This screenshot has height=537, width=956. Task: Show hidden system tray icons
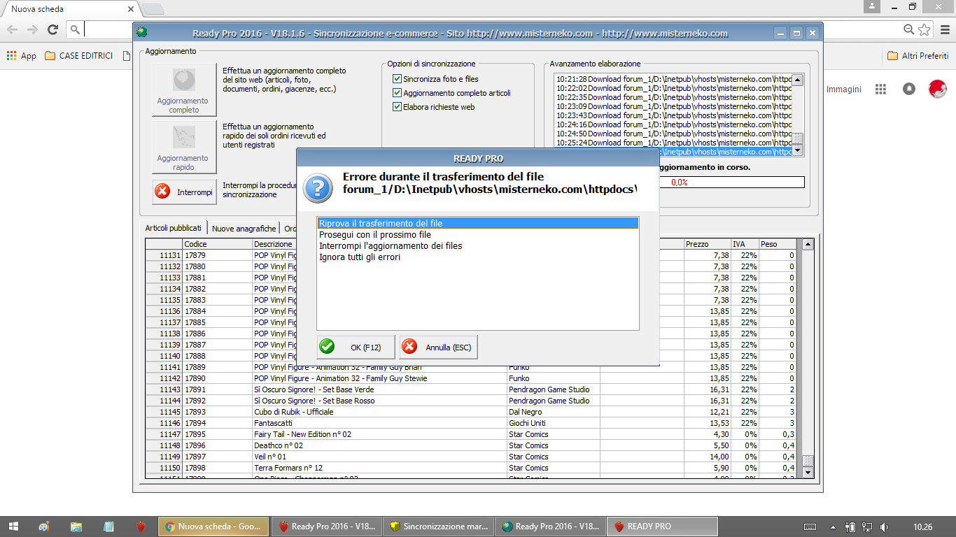coord(834,527)
